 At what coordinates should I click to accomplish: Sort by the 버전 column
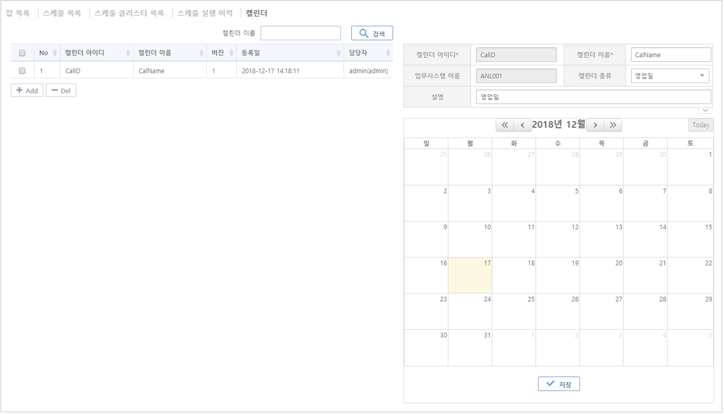[x=221, y=53]
